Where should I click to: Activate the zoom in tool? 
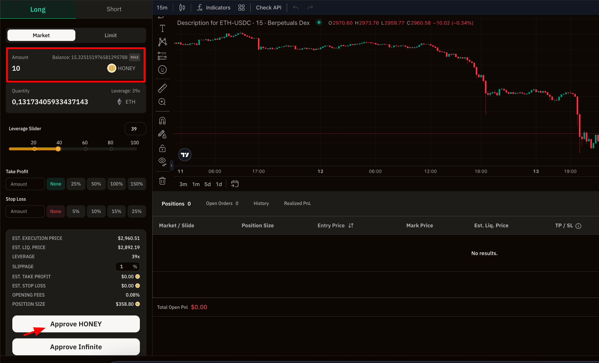tap(162, 102)
